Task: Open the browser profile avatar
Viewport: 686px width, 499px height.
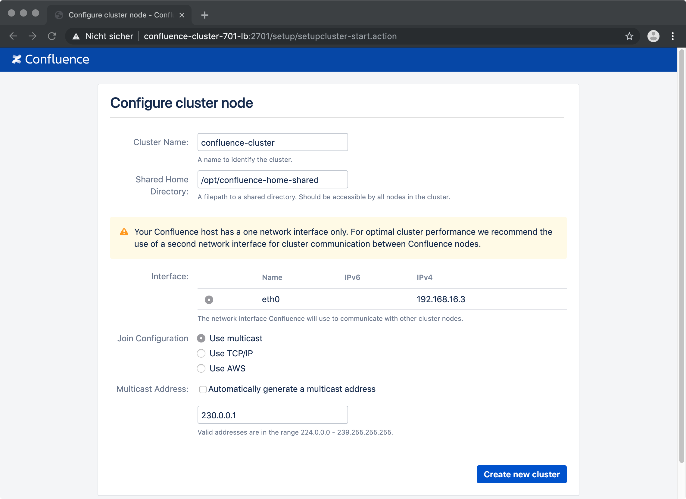Action: pyautogui.click(x=653, y=36)
